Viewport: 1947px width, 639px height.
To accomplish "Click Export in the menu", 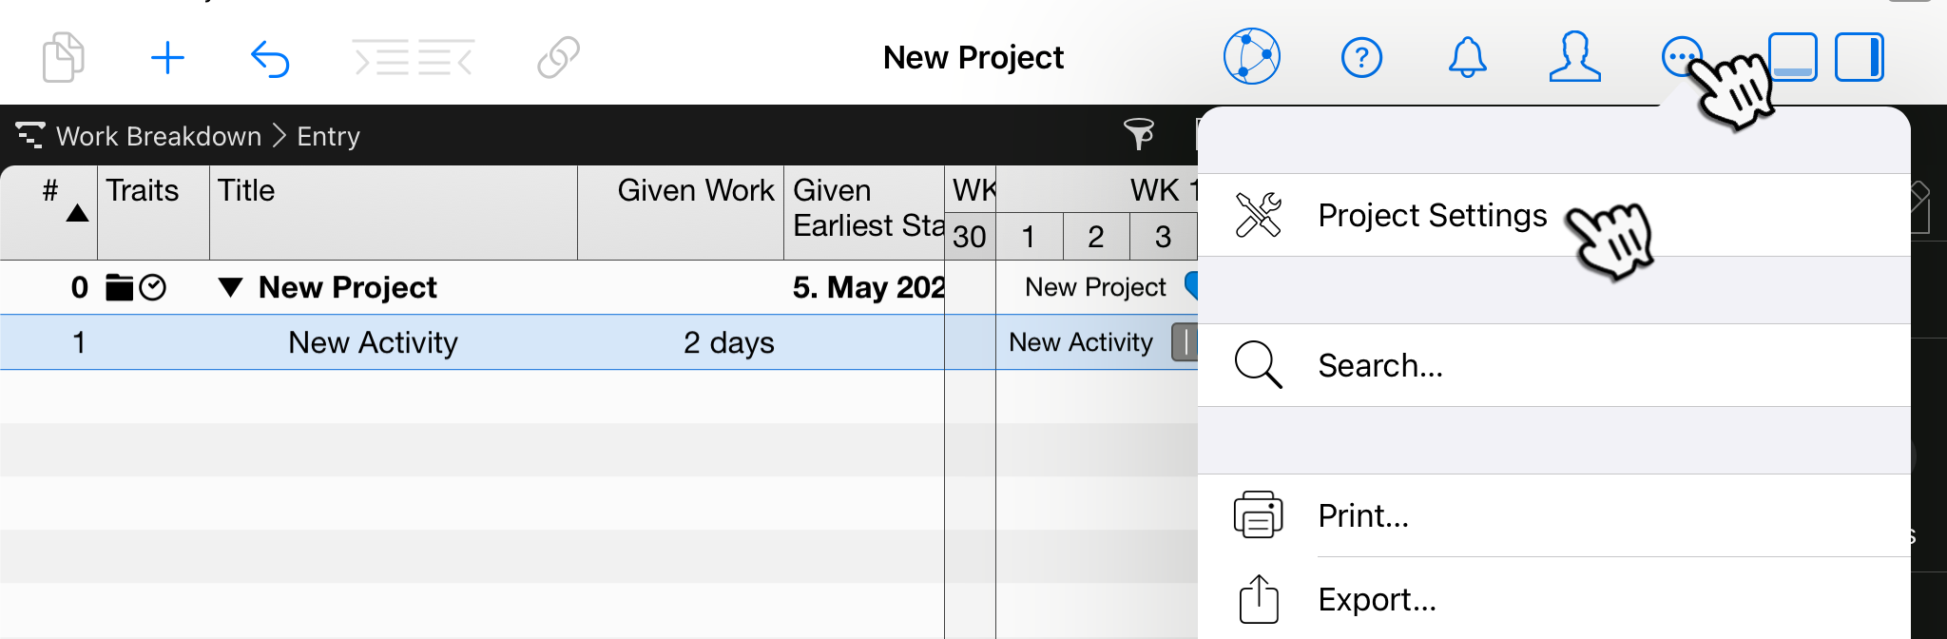I will click(1378, 600).
